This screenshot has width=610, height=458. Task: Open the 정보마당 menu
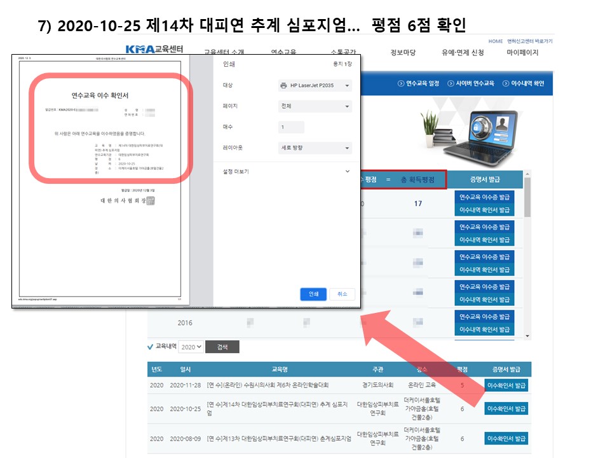click(x=403, y=53)
